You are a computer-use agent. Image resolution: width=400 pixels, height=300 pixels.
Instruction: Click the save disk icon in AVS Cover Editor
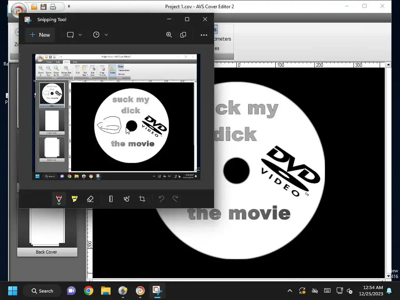tap(44, 7)
